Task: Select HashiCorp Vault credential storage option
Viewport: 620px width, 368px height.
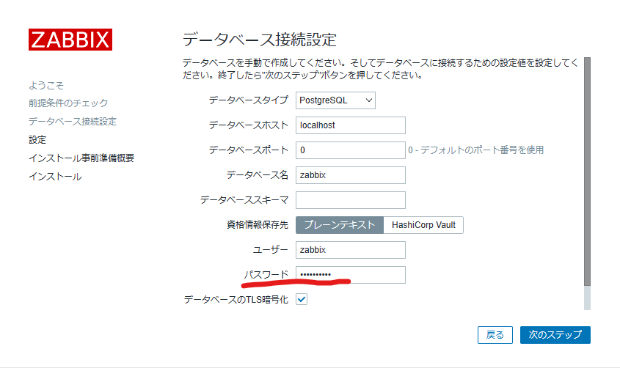Action: pos(423,224)
